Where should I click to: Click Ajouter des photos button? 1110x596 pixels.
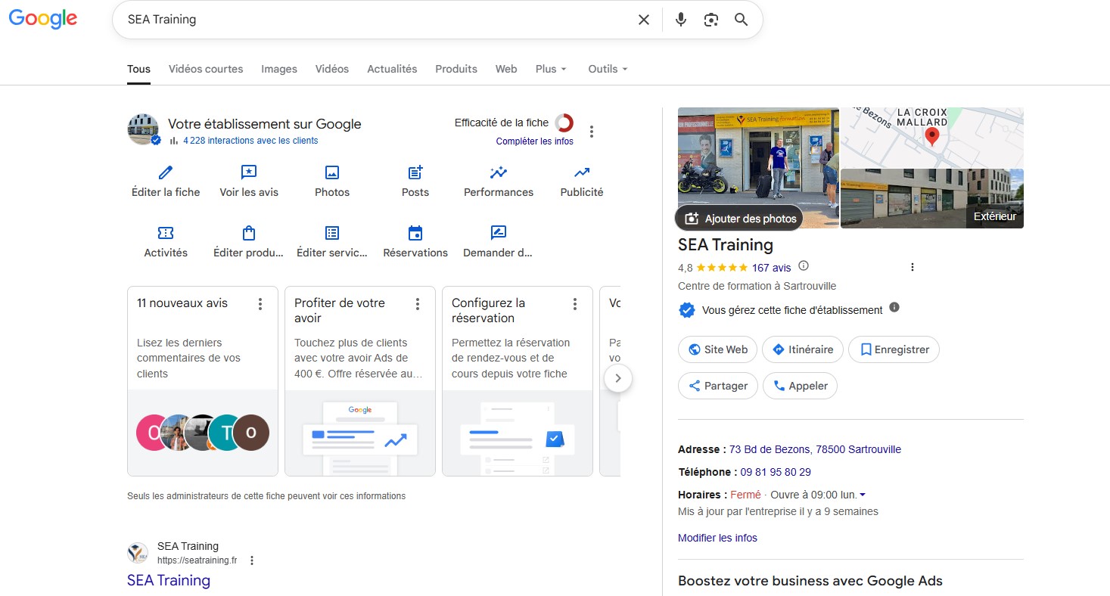pos(740,218)
